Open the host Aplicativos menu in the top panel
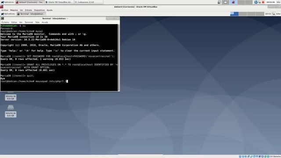 (7, 2)
